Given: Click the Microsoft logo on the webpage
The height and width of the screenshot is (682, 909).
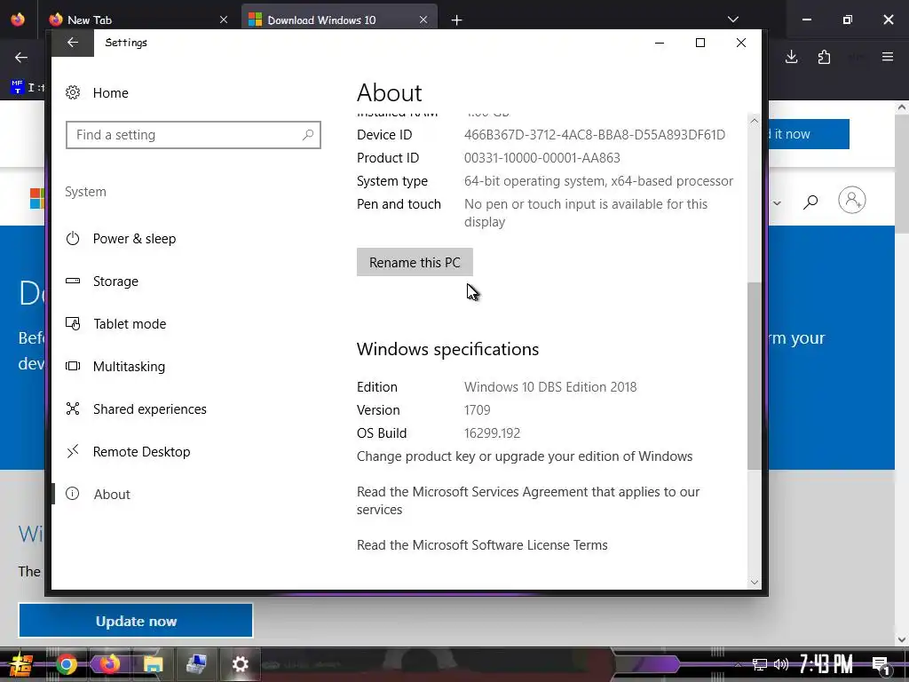Looking at the screenshot, I should (37, 199).
